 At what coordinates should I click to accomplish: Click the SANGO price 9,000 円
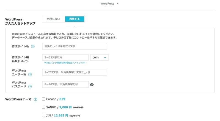[x=65, y=107]
